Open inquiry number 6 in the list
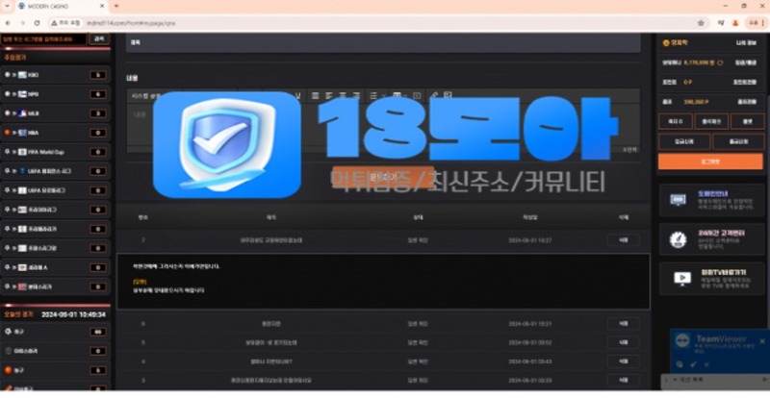The image size is (770, 398). (x=383, y=324)
